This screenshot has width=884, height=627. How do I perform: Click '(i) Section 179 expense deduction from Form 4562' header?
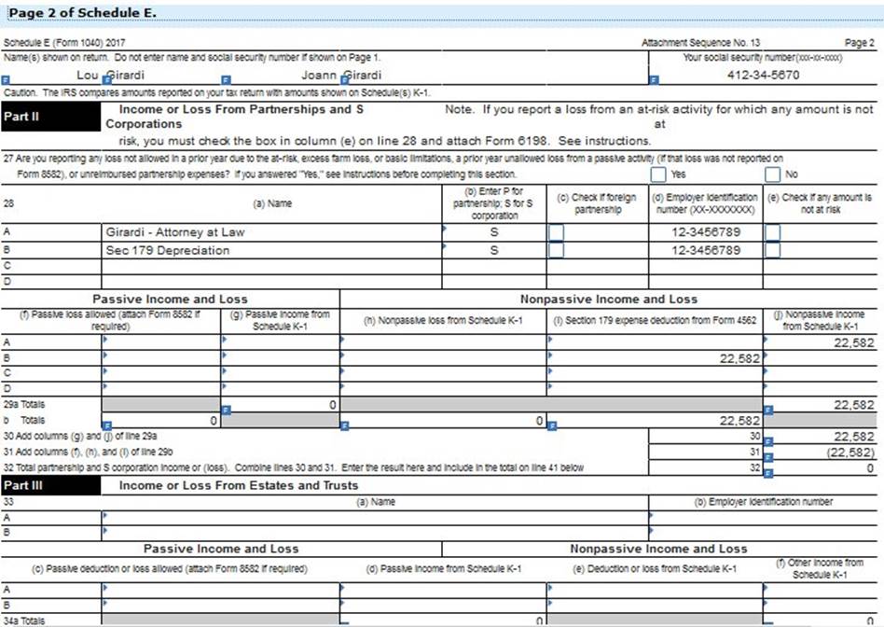point(655,321)
